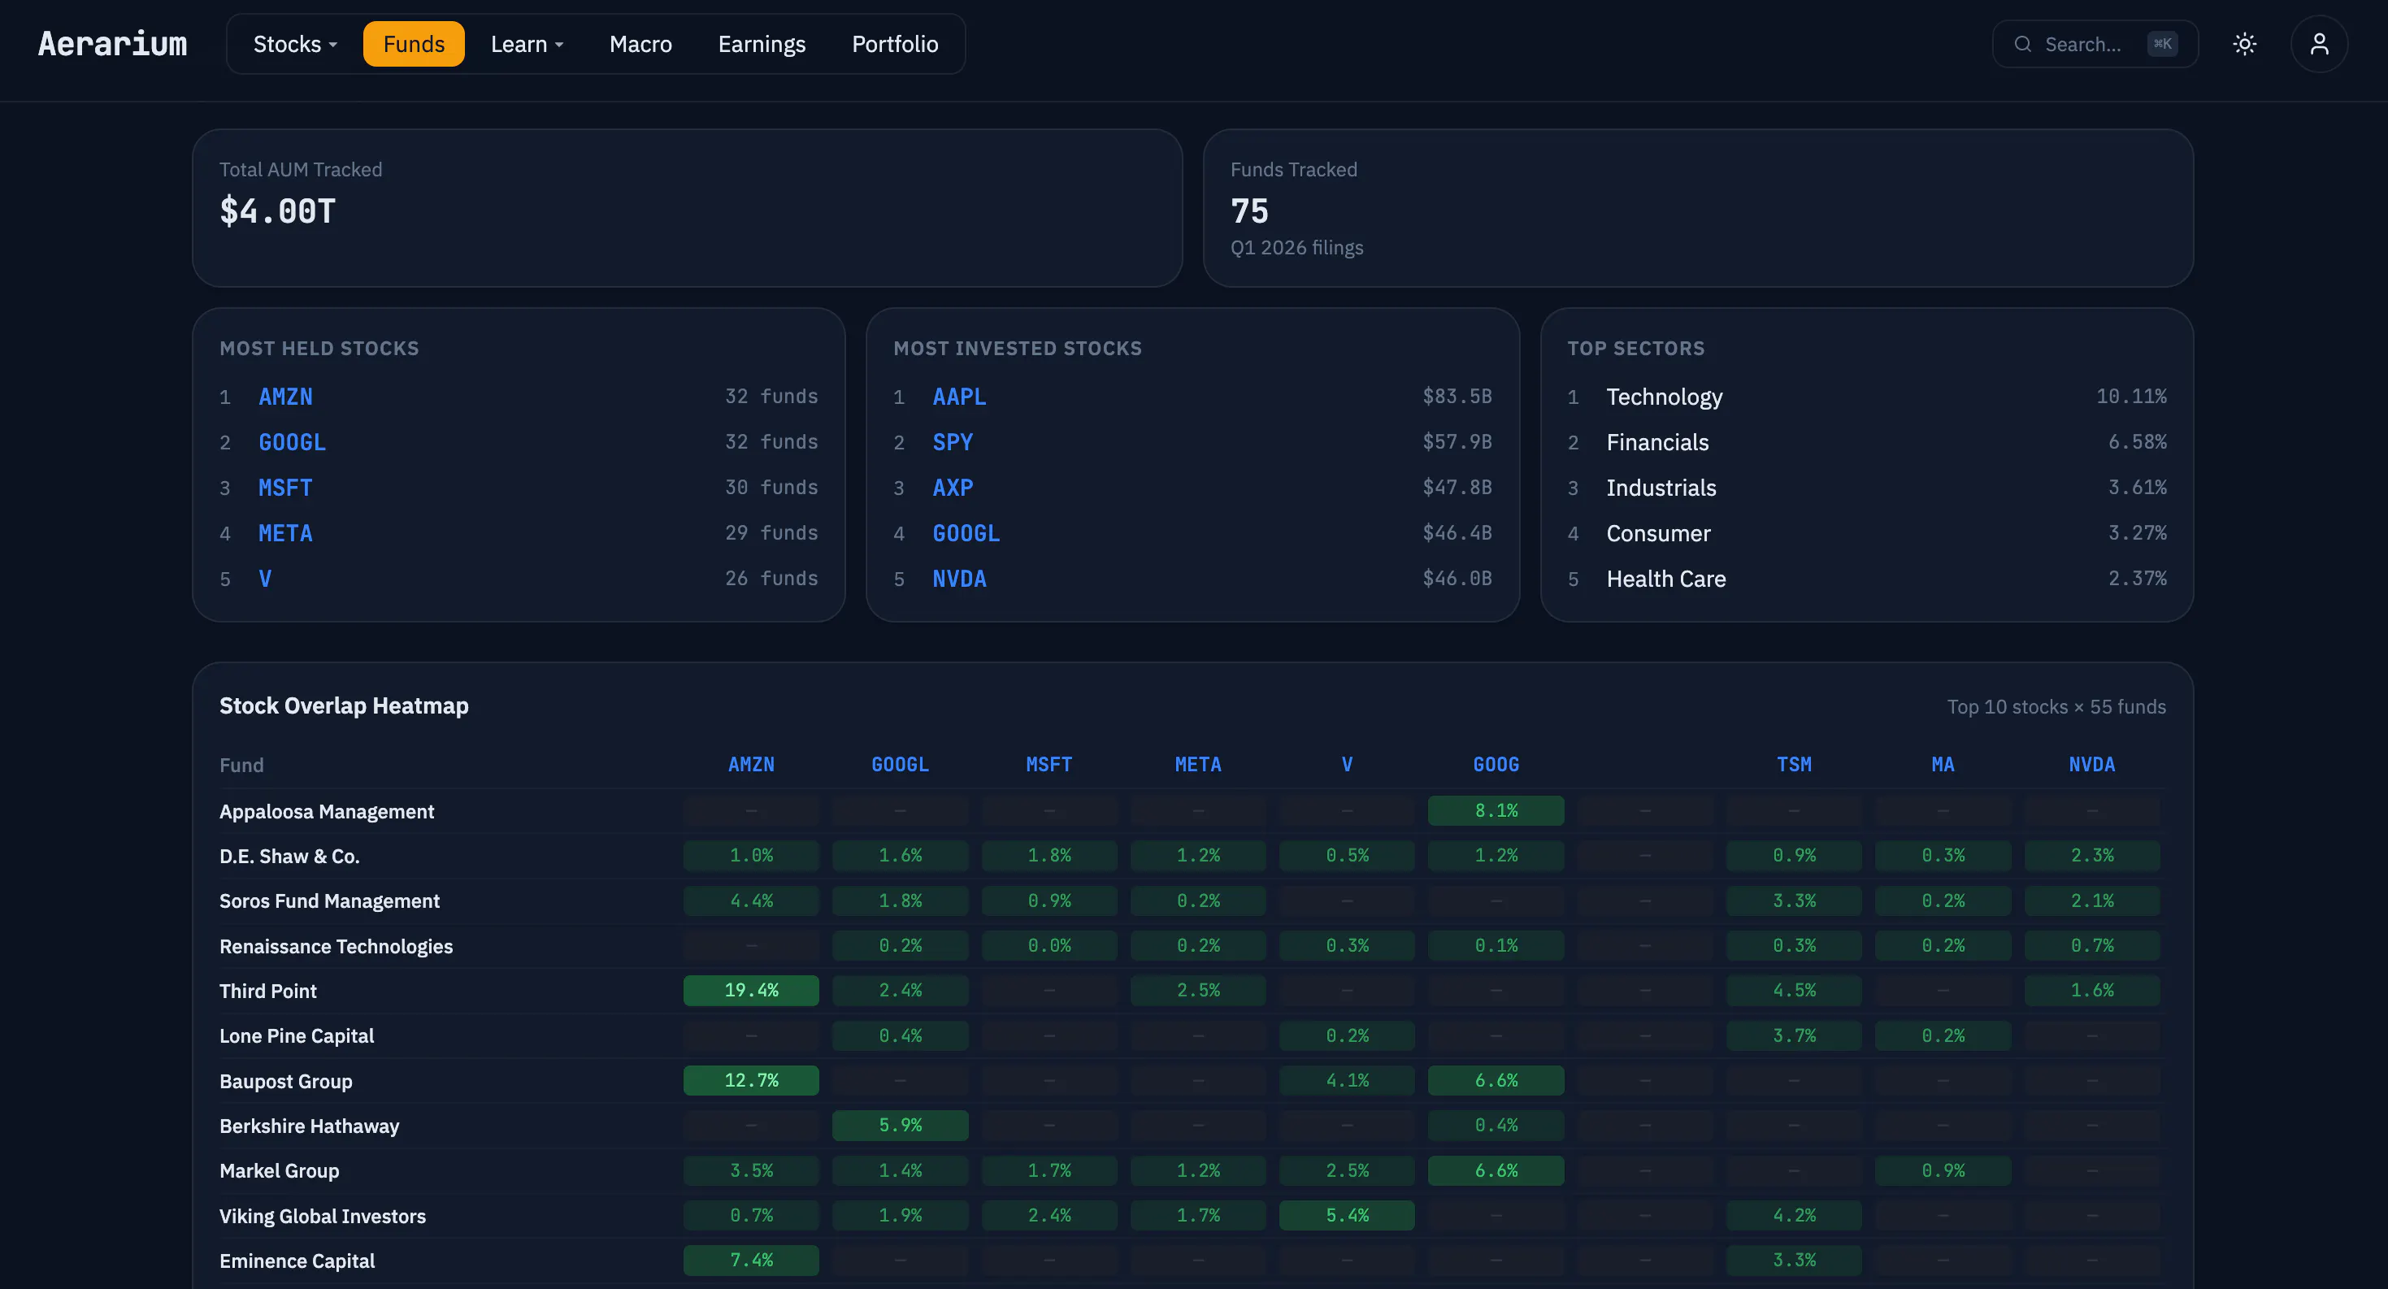Click the $83.5B value beside AAPL
The height and width of the screenshot is (1289, 2388).
(x=1457, y=397)
